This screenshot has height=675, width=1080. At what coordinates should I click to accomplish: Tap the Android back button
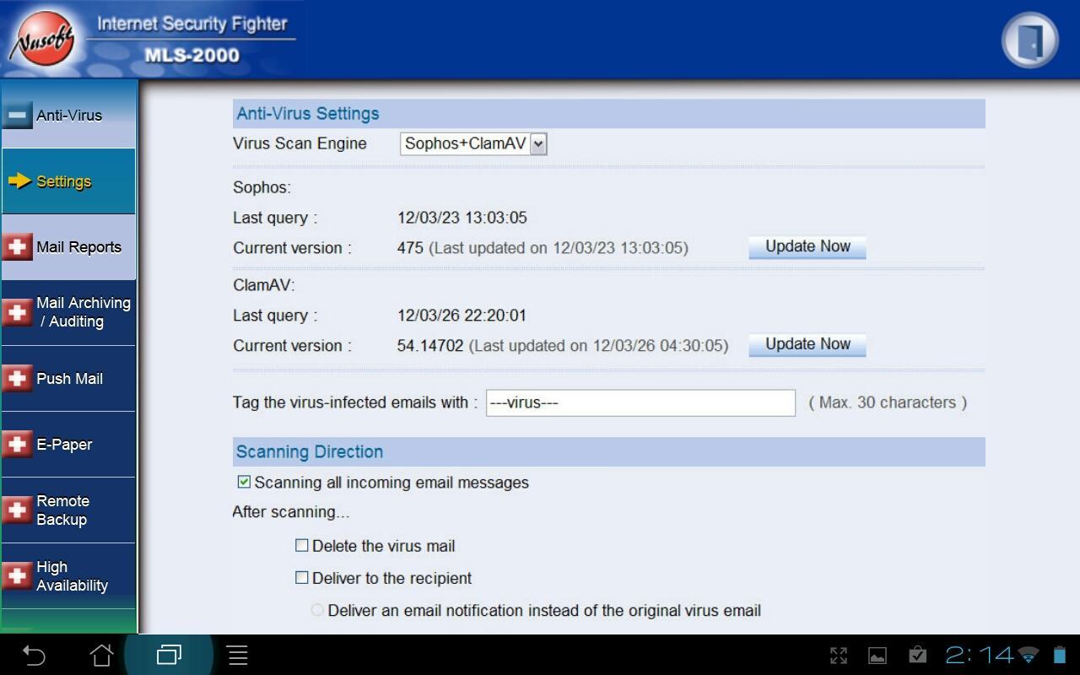[x=34, y=655]
